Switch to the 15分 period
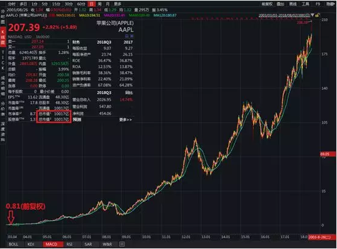Screen dimensions: 337x249 point(56,4)
